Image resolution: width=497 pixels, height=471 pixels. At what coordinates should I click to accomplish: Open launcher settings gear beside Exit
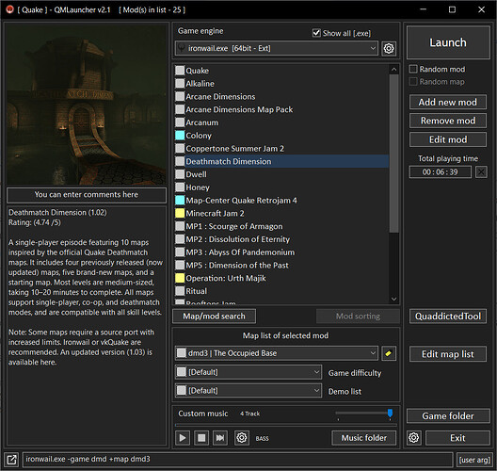pos(413,438)
